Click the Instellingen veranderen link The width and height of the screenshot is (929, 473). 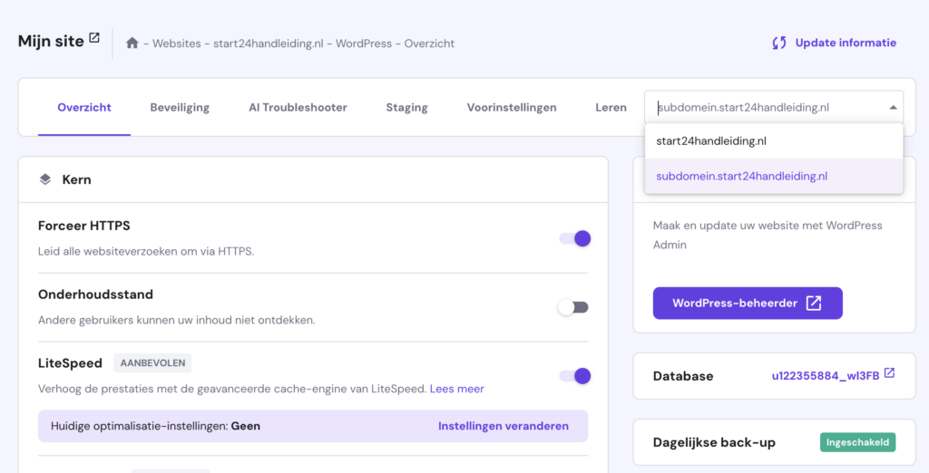[504, 426]
